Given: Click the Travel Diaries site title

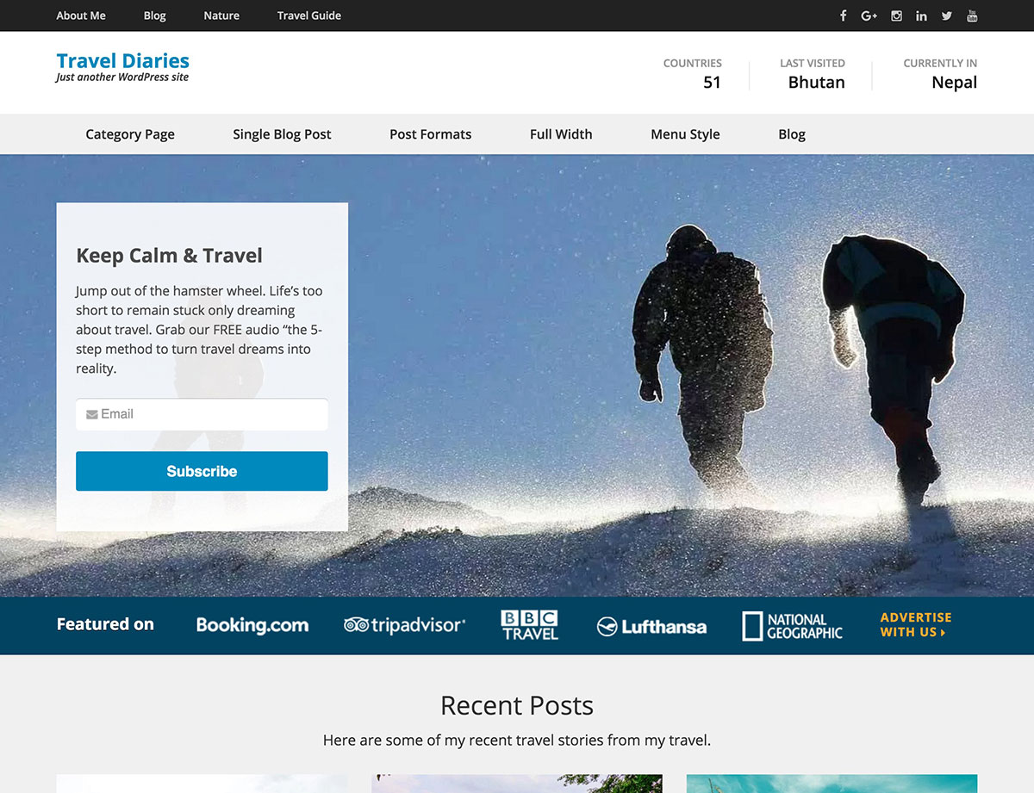Looking at the screenshot, I should (x=122, y=60).
